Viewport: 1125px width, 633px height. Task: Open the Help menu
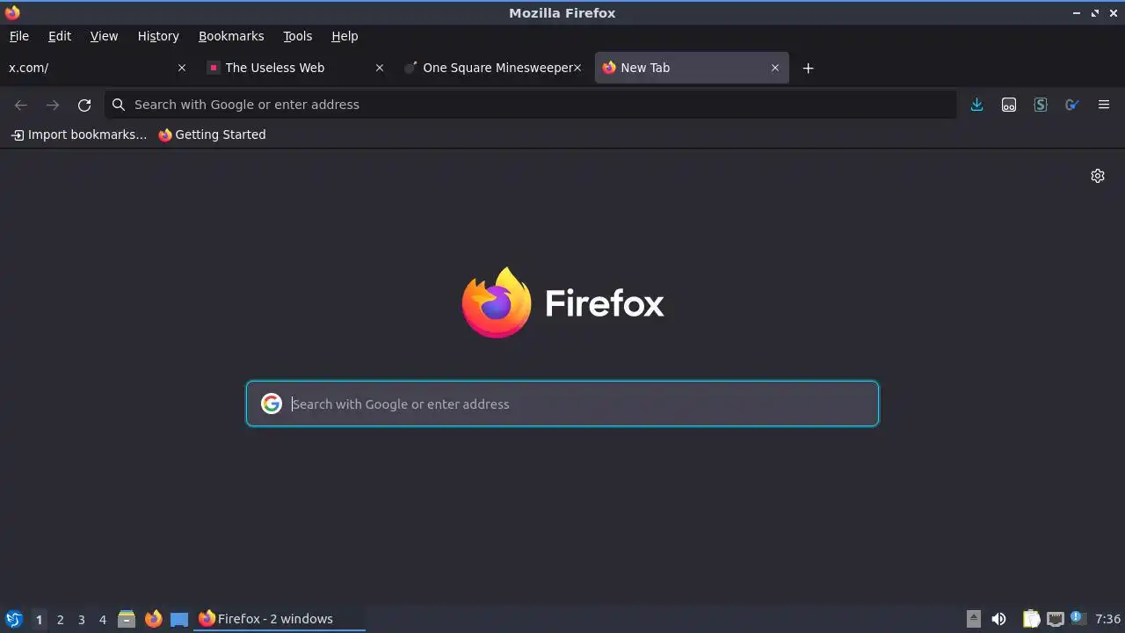pyautogui.click(x=345, y=36)
